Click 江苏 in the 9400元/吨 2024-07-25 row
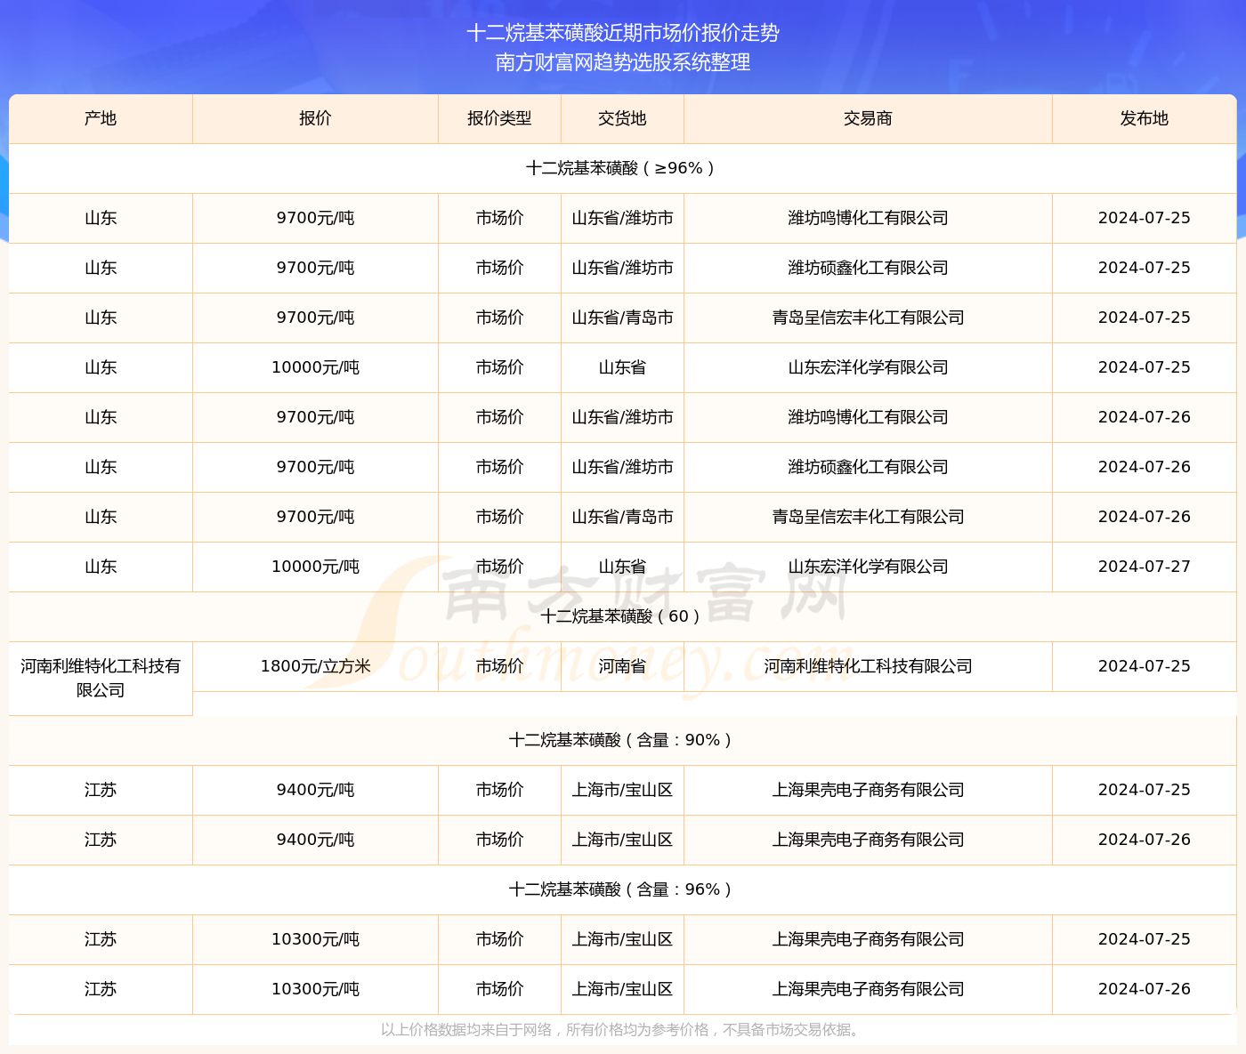 coord(101,790)
